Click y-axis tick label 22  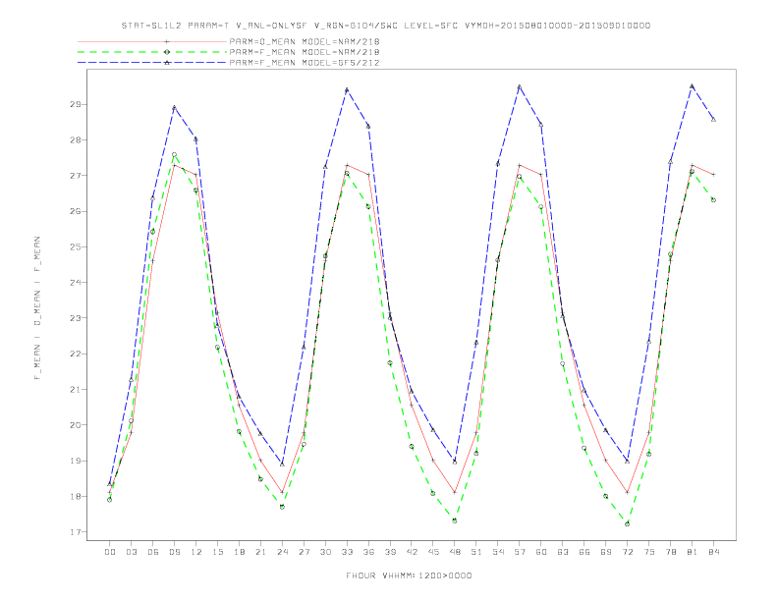tap(76, 355)
